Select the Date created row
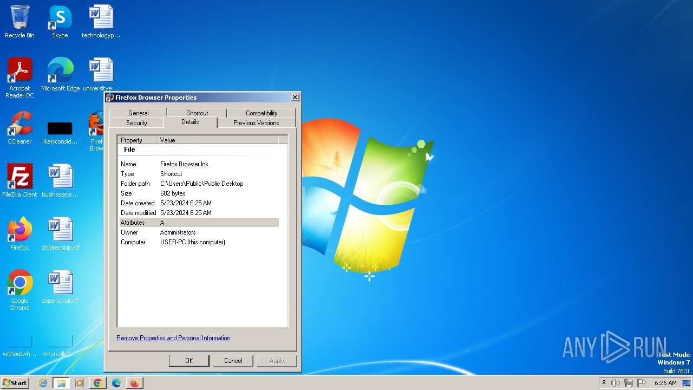 pos(199,203)
